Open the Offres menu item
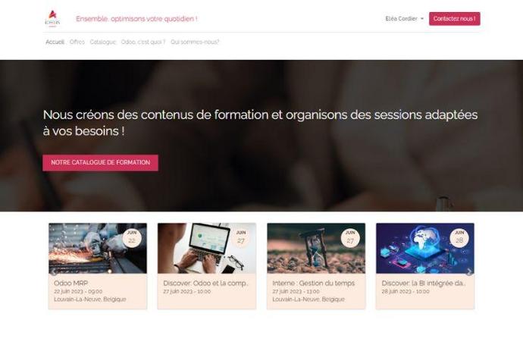Screen dimensions: 523x348 click(77, 42)
